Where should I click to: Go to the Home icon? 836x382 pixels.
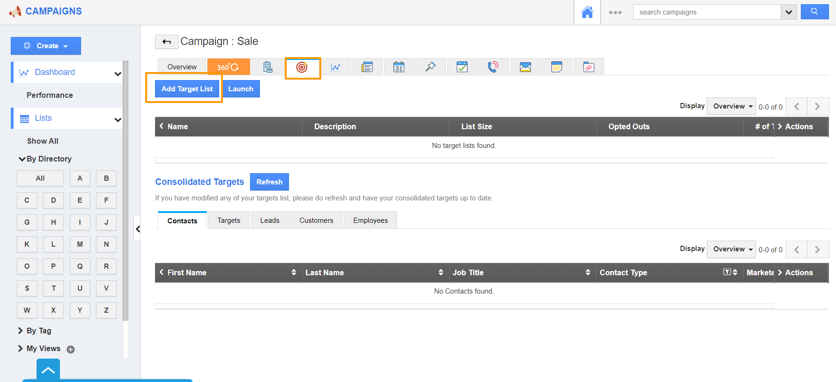click(587, 12)
